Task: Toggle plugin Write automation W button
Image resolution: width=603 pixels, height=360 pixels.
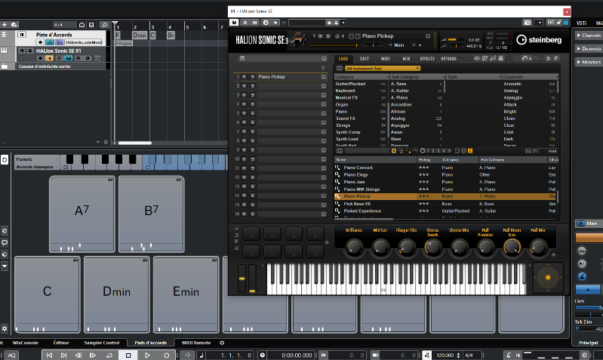Action: [x=254, y=23]
